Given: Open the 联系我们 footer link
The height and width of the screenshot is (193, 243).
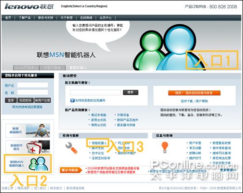Looking at the screenshot, I should (x=56, y=188).
